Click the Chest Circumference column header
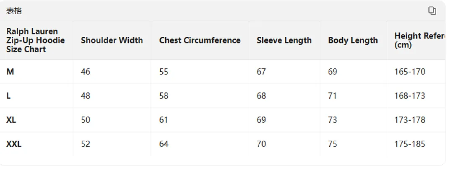The height and width of the screenshot is (171, 453). [200, 40]
